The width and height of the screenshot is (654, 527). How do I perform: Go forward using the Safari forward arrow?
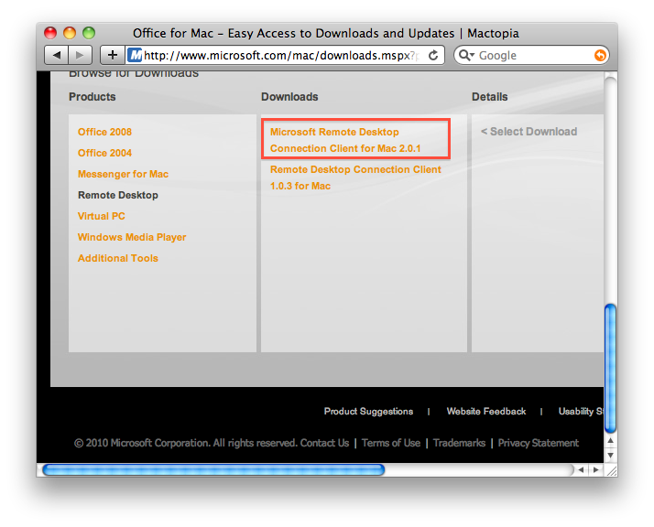[x=80, y=55]
